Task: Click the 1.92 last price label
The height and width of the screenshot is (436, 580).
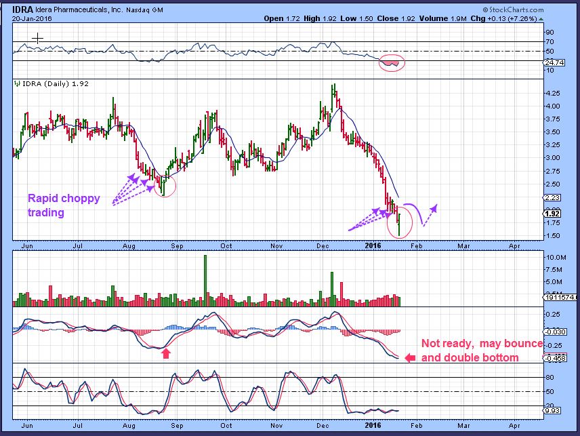Action: (552, 214)
